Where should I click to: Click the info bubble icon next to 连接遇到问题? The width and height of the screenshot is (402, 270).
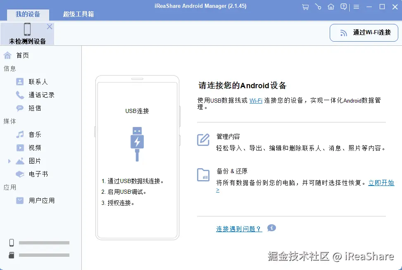pyautogui.click(x=271, y=228)
